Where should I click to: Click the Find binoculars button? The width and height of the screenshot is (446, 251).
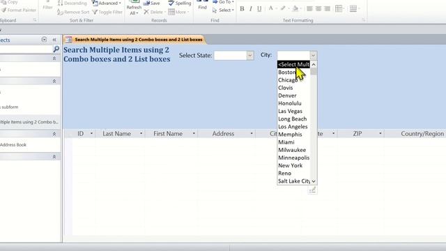point(202,5)
